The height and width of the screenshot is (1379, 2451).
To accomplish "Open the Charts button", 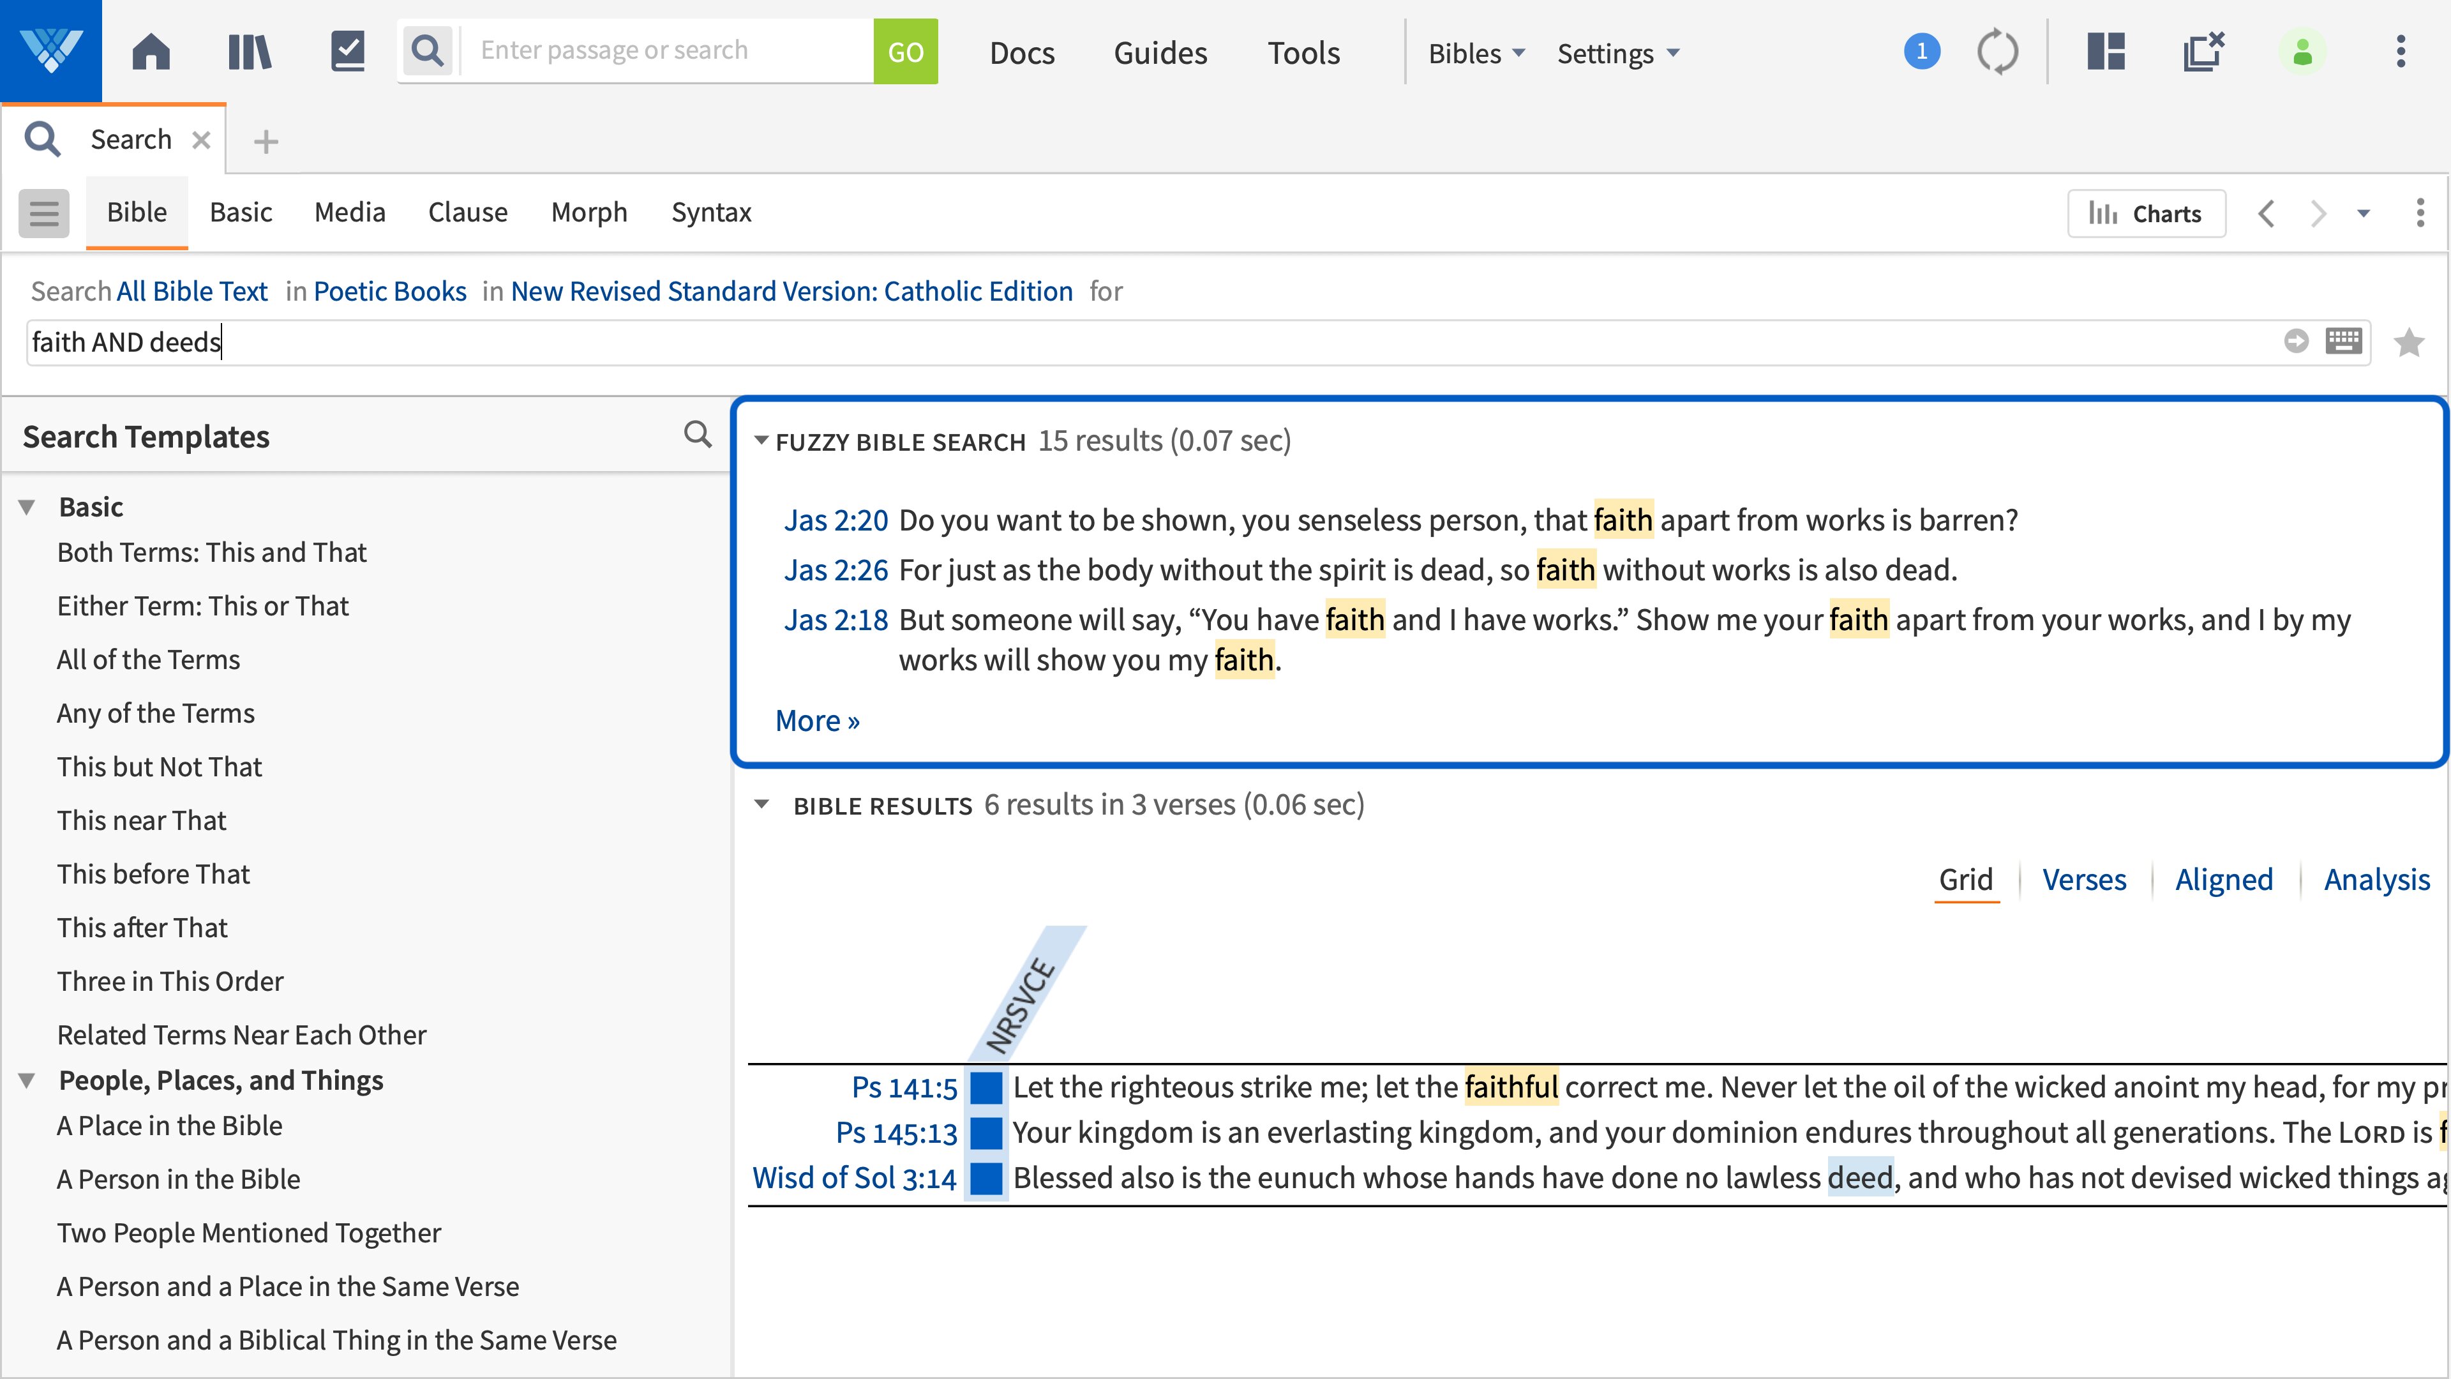I will click(x=2145, y=213).
